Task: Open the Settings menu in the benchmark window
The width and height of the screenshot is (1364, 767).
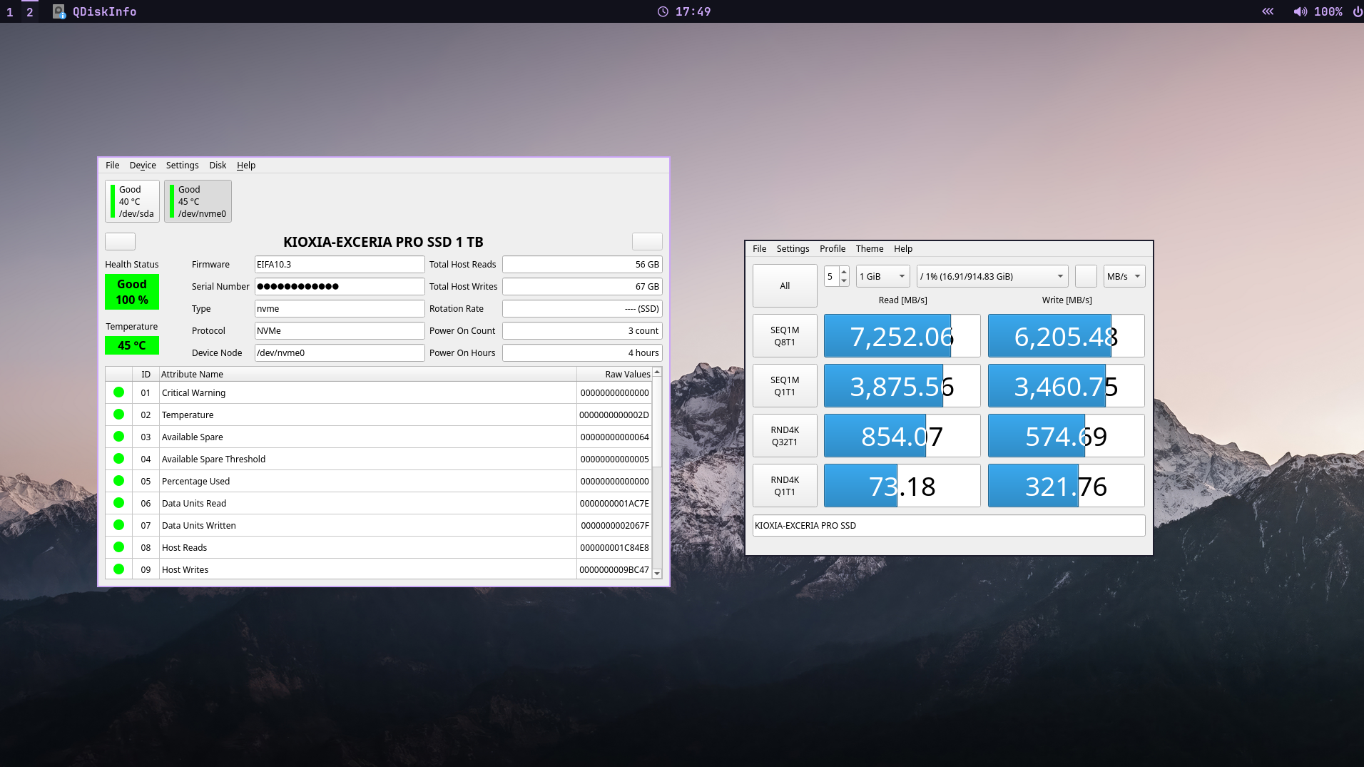Action: 793,249
